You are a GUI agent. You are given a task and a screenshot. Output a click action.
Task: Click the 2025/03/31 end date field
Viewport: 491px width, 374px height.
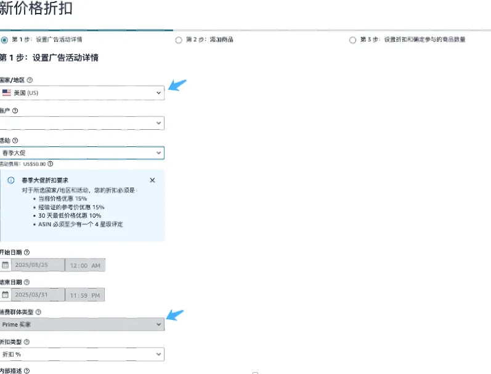pyautogui.click(x=38, y=295)
